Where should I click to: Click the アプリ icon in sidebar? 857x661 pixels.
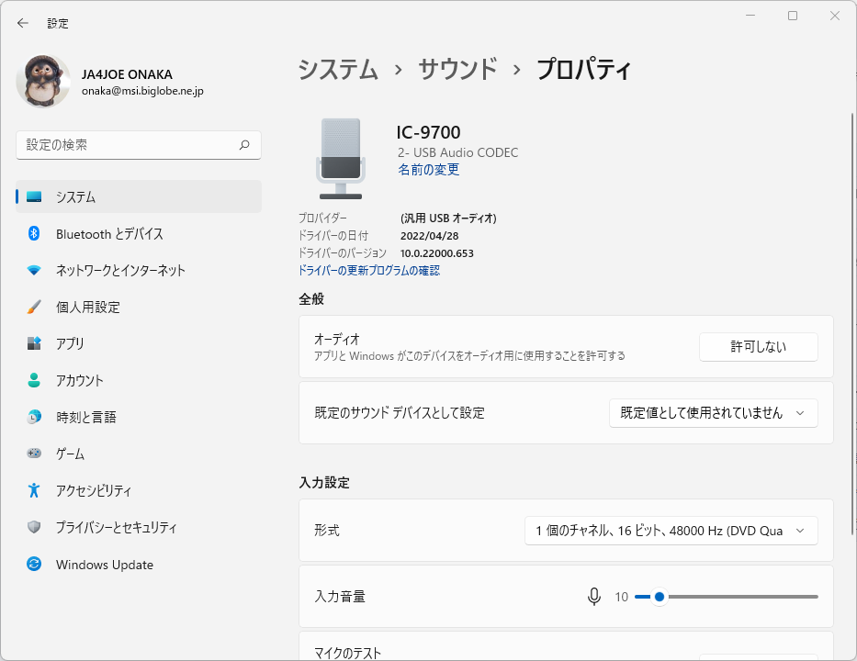(34, 343)
